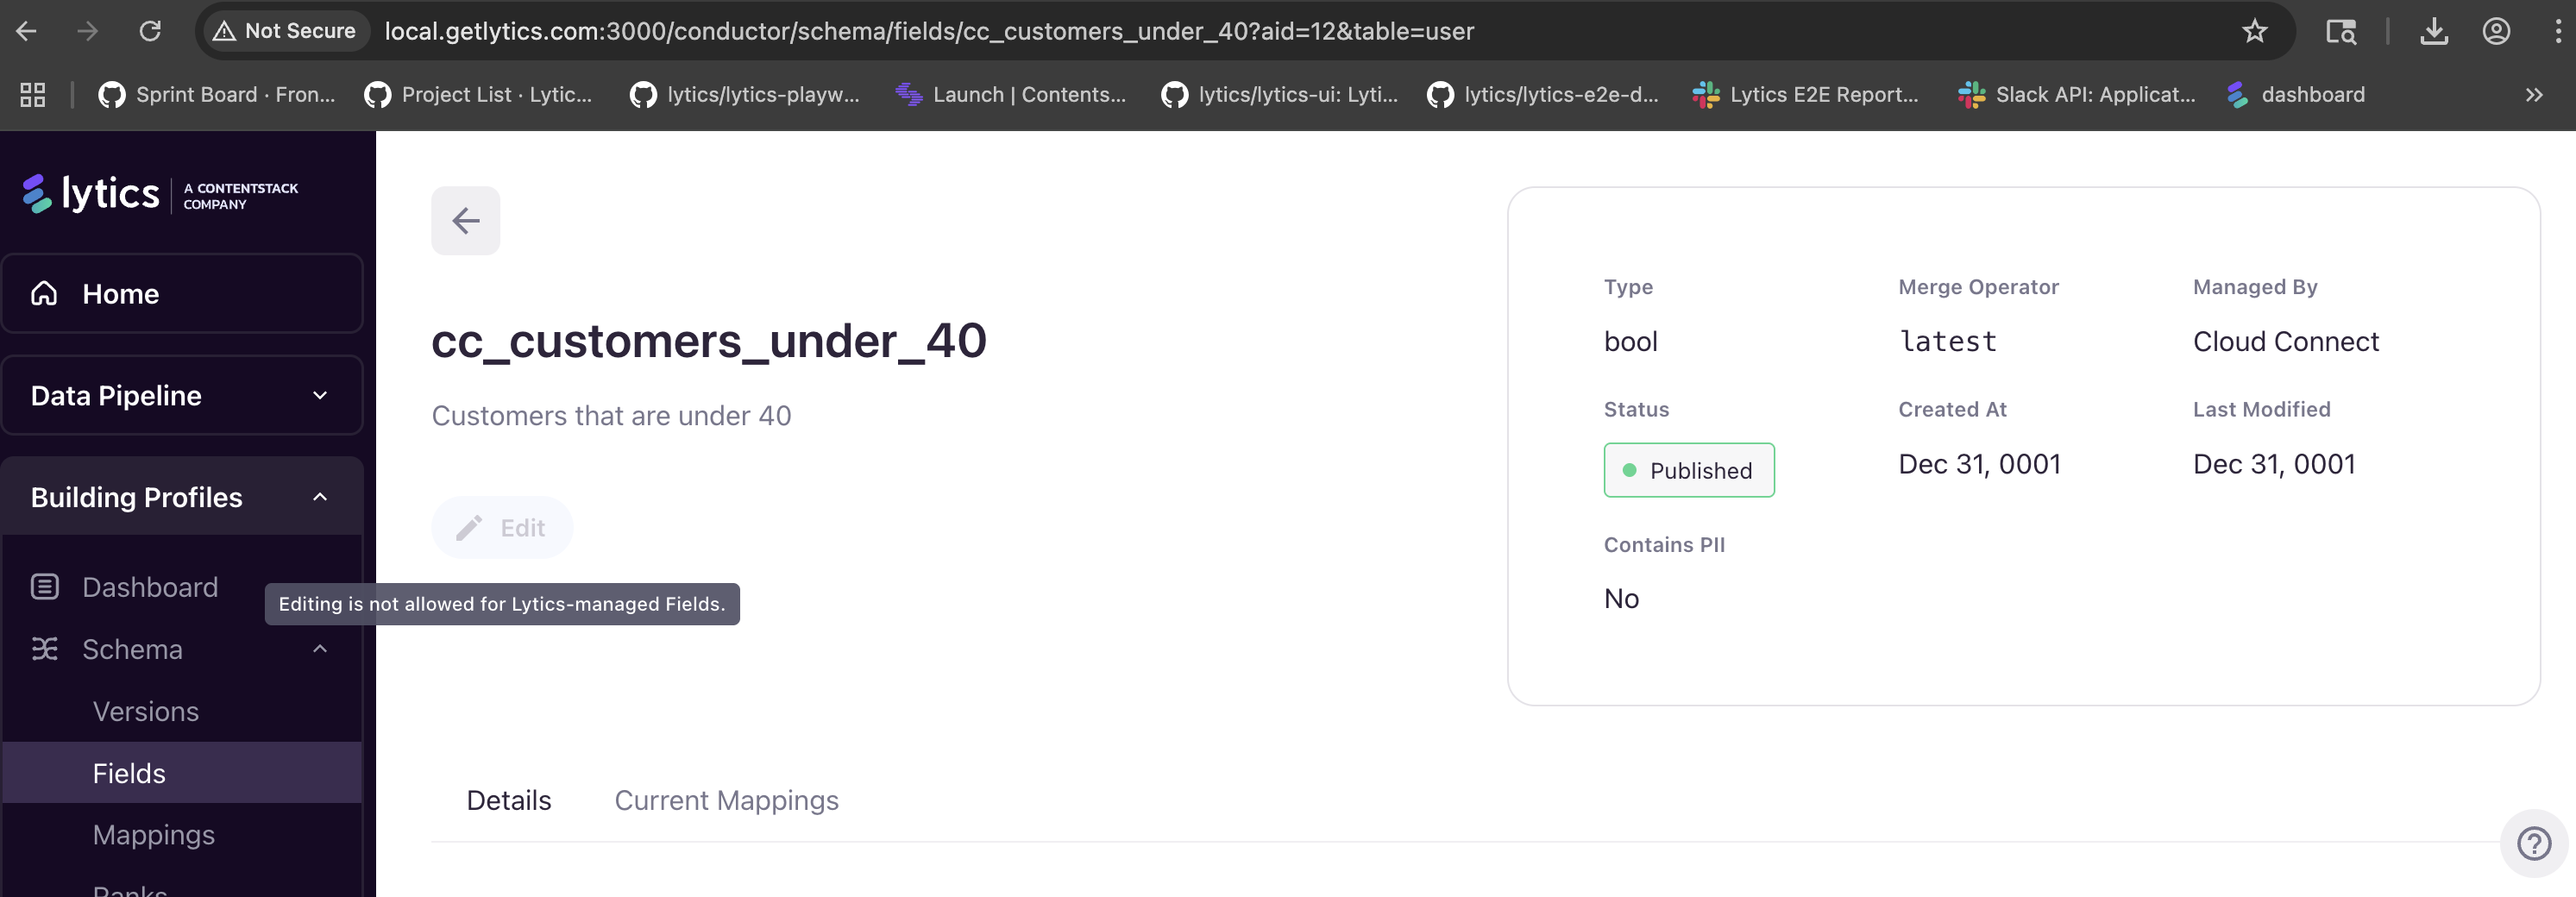This screenshot has height=897, width=2576.
Task: Expand the Data Pipeline section
Action: pyautogui.click(x=182, y=396)
